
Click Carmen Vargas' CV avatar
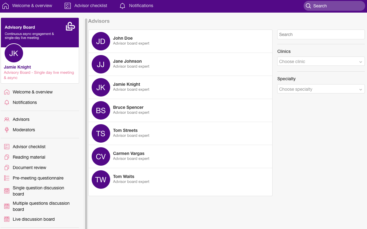(101, 156)
